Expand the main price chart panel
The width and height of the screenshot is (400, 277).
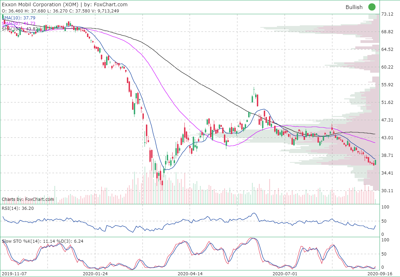pyautogui.click(x=191, y=104)
